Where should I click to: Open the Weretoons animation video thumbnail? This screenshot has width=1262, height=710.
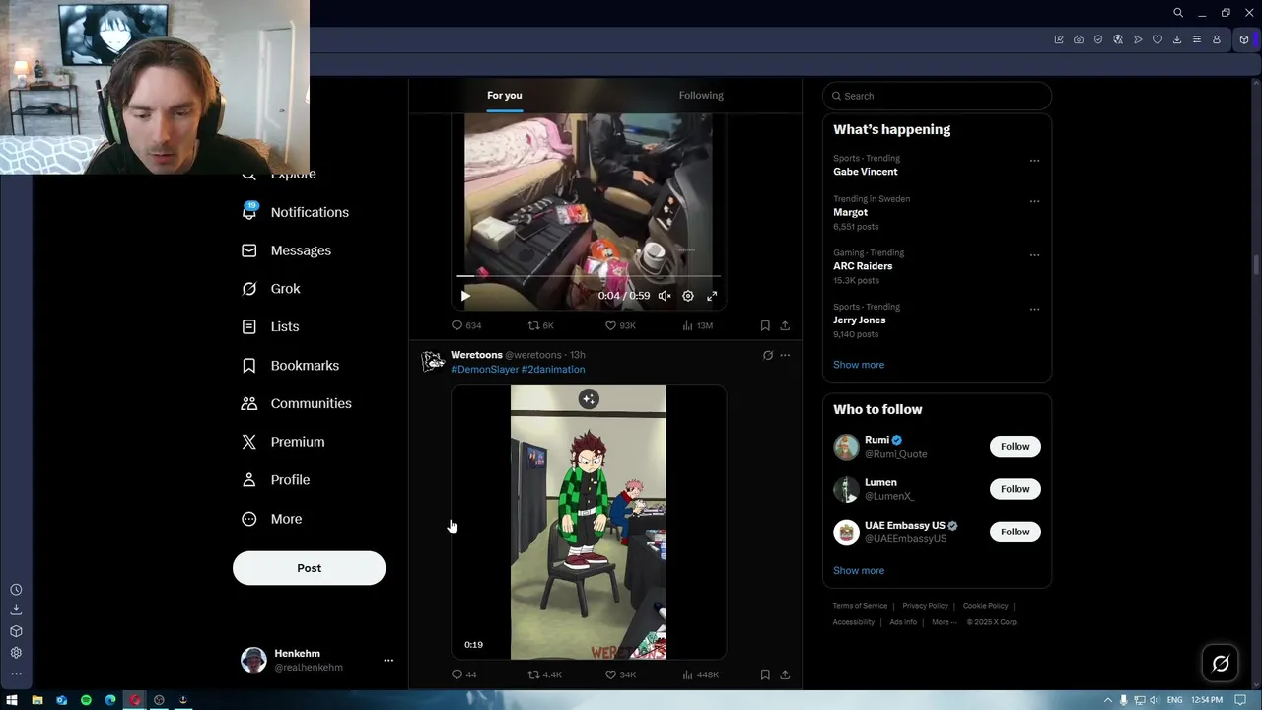(589, 522)
